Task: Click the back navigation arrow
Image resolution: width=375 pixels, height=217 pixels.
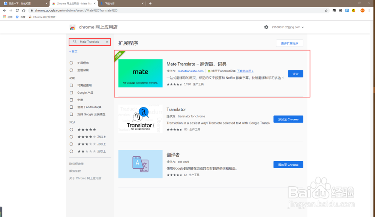Action: coord(4,10)
